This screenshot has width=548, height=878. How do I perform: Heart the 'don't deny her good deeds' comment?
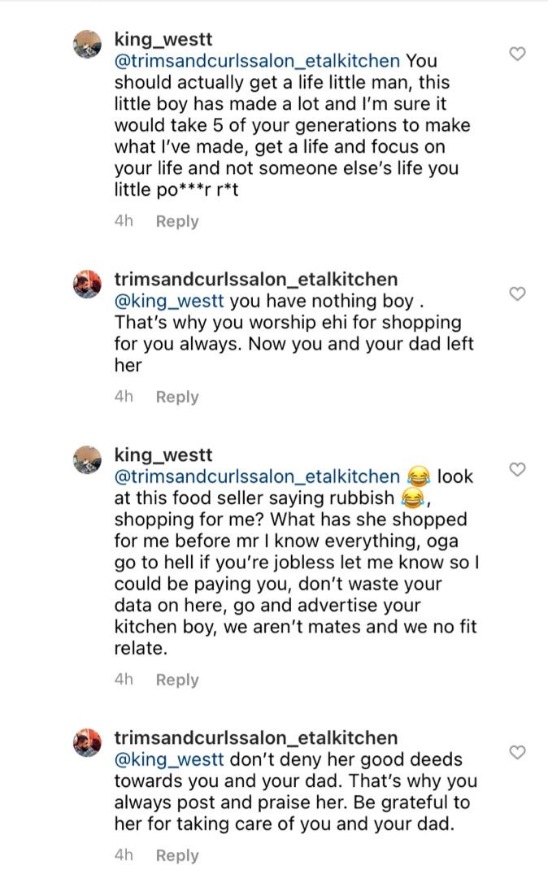516,752
